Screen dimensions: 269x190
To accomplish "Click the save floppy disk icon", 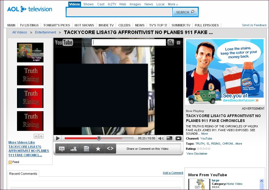I will pyautogui.click(x=86, y=149).
